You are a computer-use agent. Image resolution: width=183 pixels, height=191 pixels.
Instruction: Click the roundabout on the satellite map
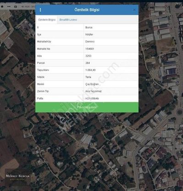[x=180, y=112]
